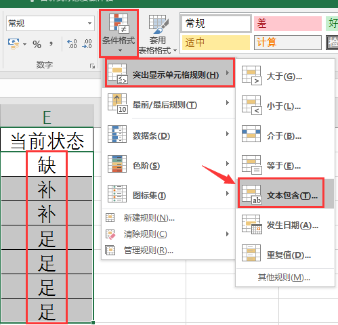The width and height of the screenshot is (338, 325).
Task: Apply percent style with % icon
Action: [37, 44]
